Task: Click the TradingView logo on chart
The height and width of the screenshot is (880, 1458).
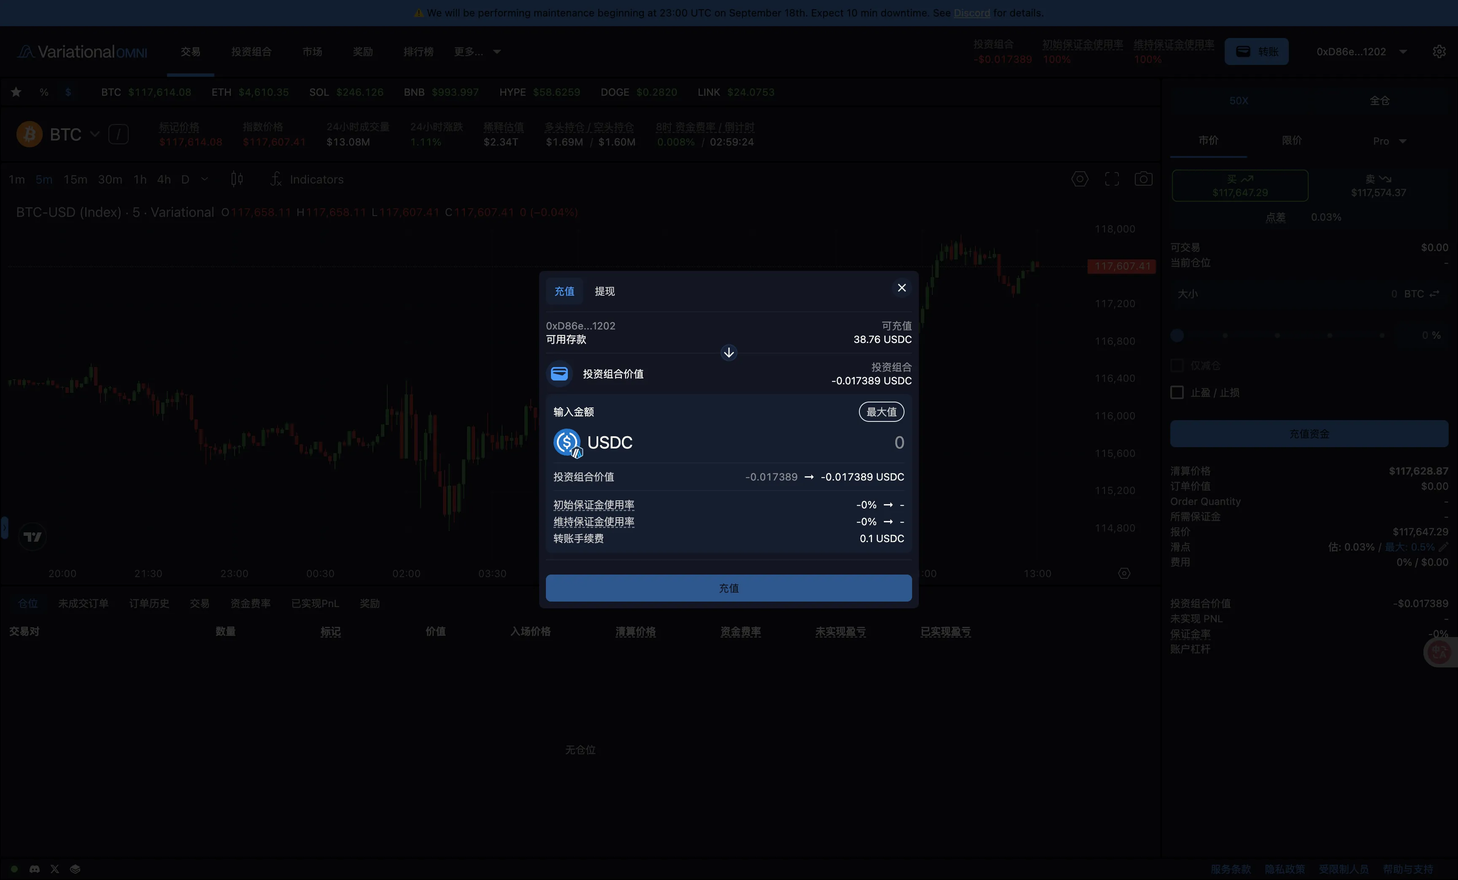Action: 32,537
